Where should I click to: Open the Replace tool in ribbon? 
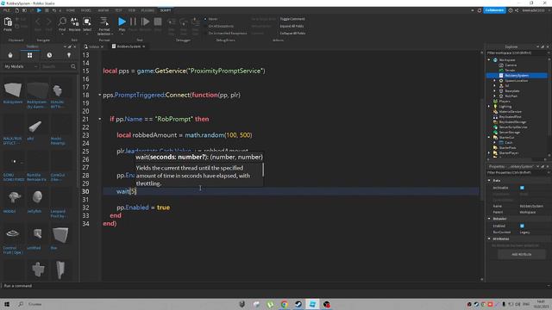(74, 24)
